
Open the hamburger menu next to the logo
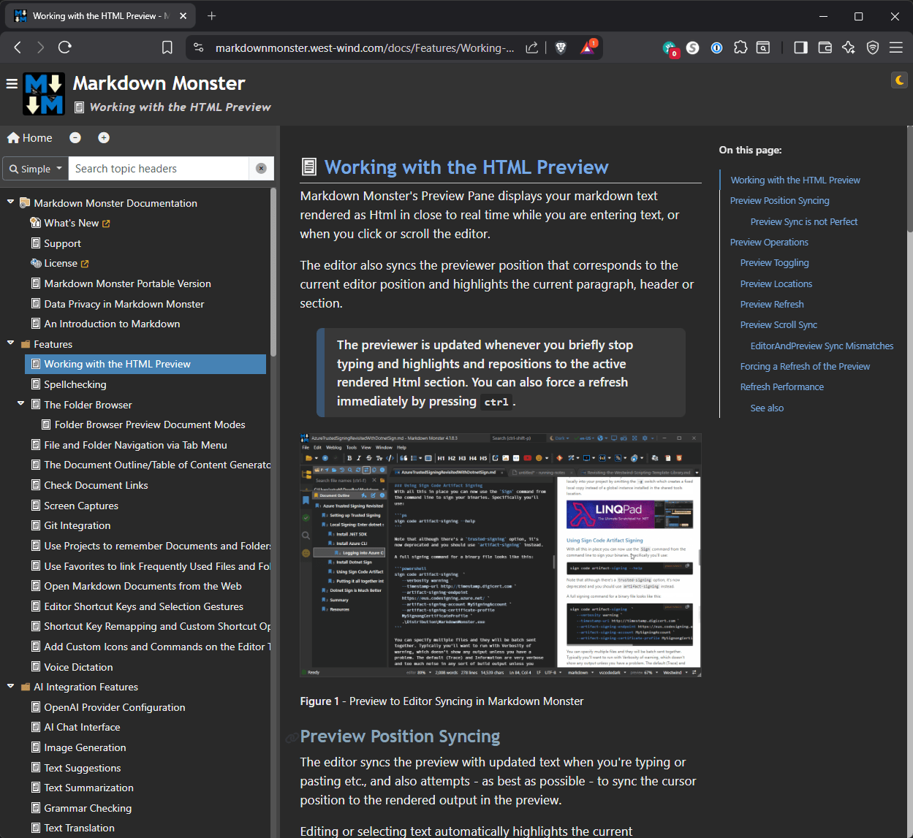11,83
